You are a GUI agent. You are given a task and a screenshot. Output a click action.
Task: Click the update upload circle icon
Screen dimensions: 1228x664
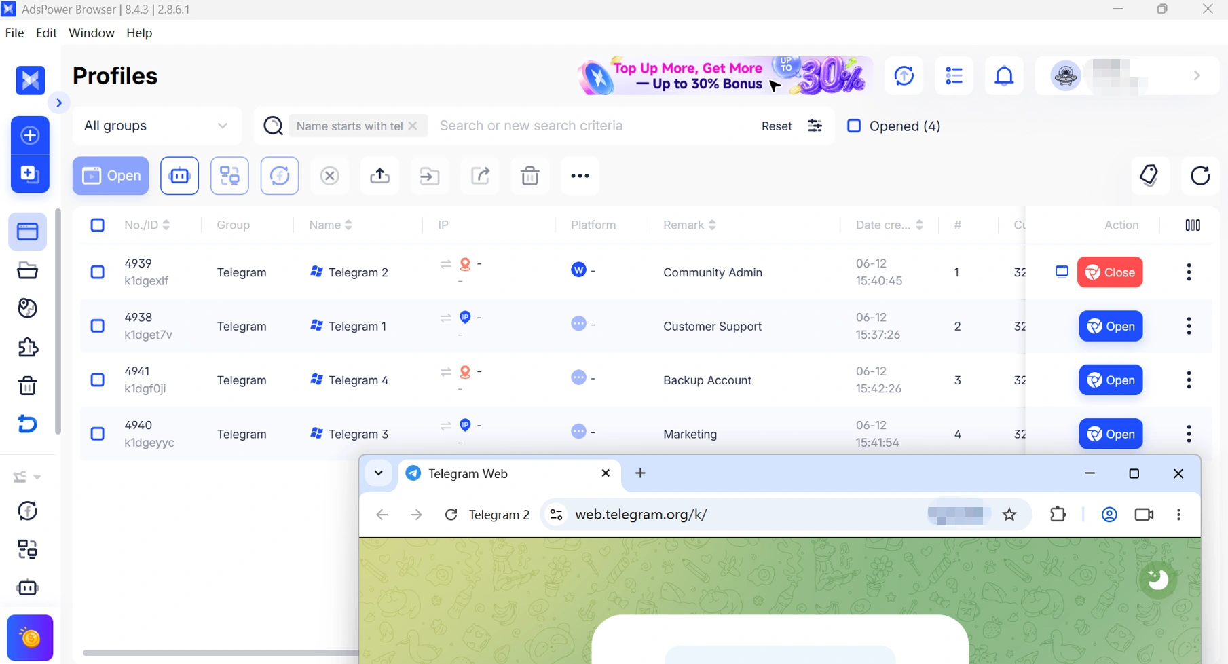click(904, 76)
